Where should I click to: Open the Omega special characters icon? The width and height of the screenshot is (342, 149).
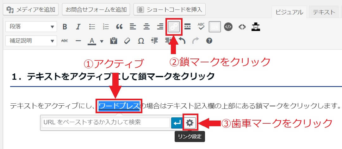click(x=141, y=41)
